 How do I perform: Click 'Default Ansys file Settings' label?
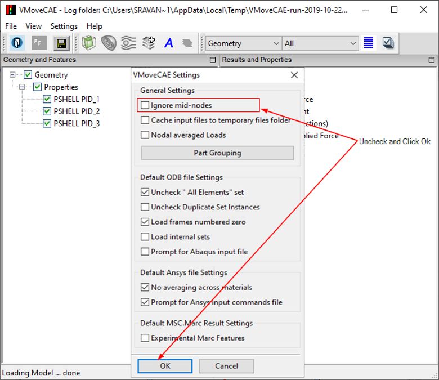coord(183,272)
